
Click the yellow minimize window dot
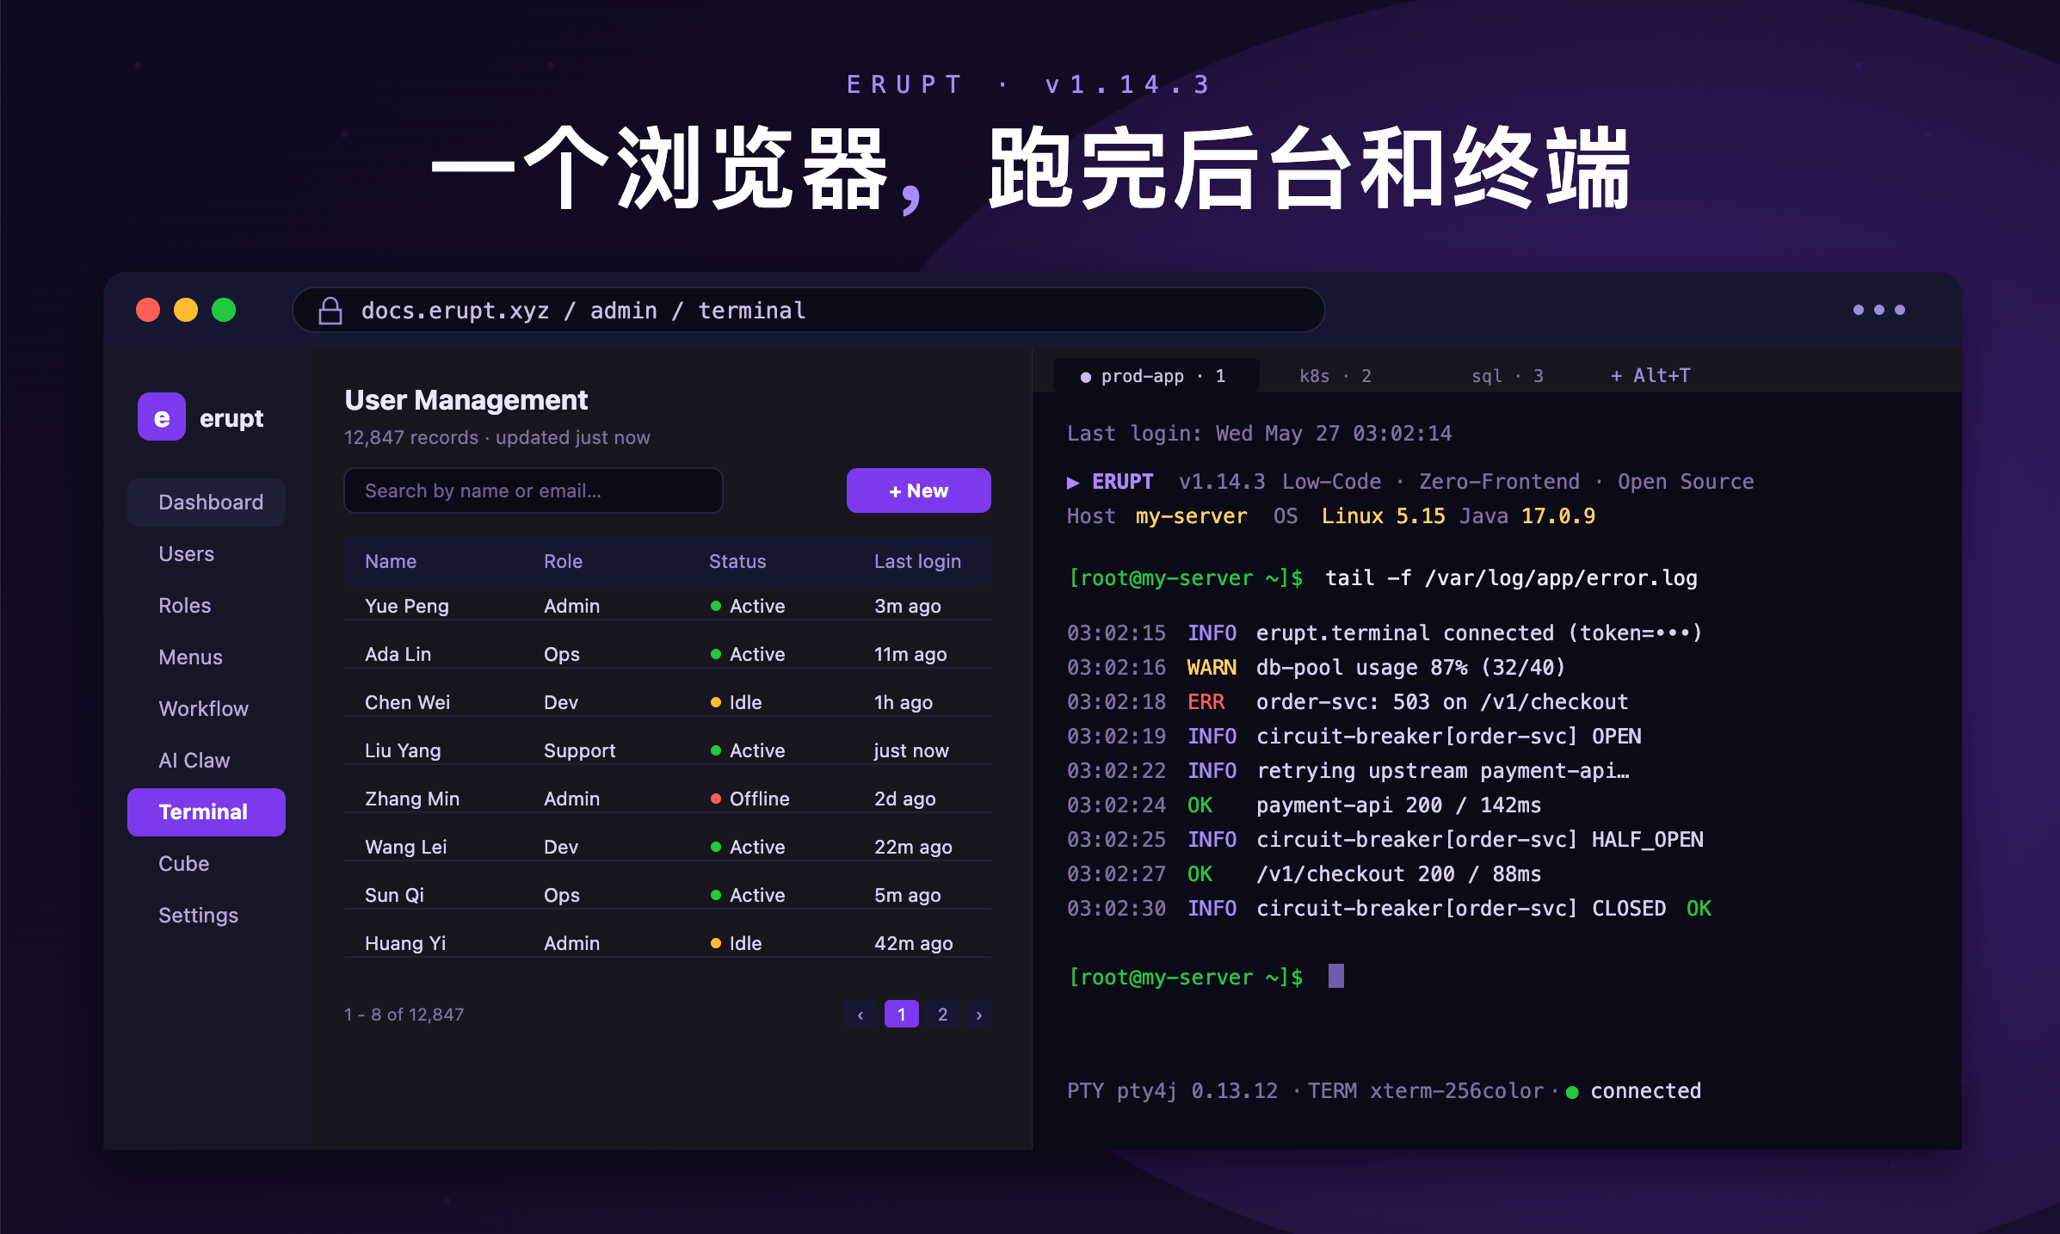pyautogui.click(x=186, y=310)
